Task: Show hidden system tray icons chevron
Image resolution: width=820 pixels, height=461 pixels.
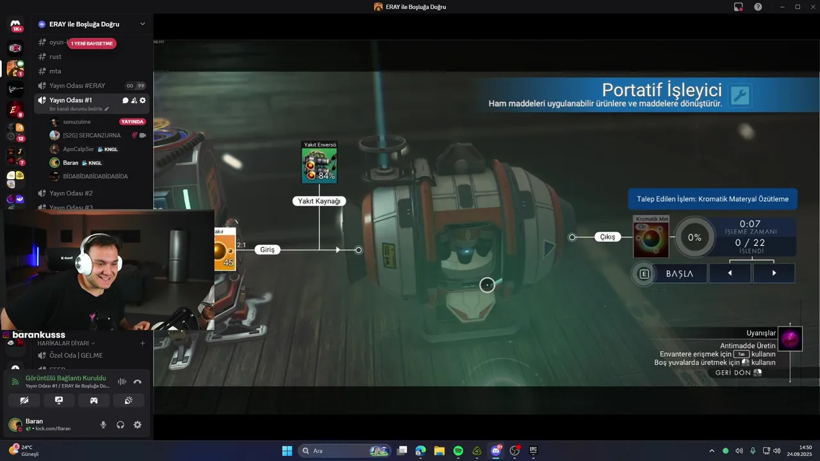Action: [712, 451]
